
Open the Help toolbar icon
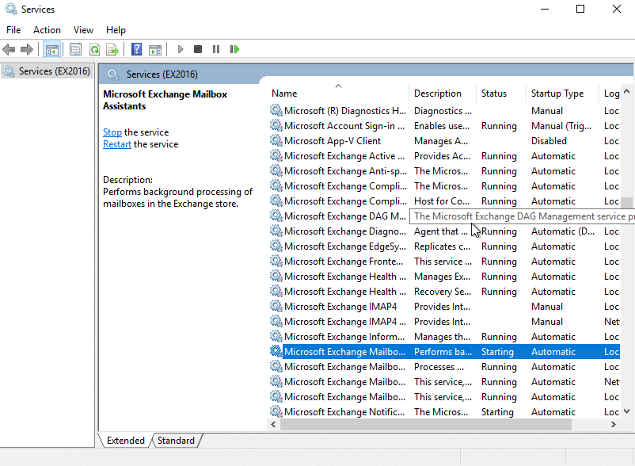pyautogui.click(x=137, y=49)
